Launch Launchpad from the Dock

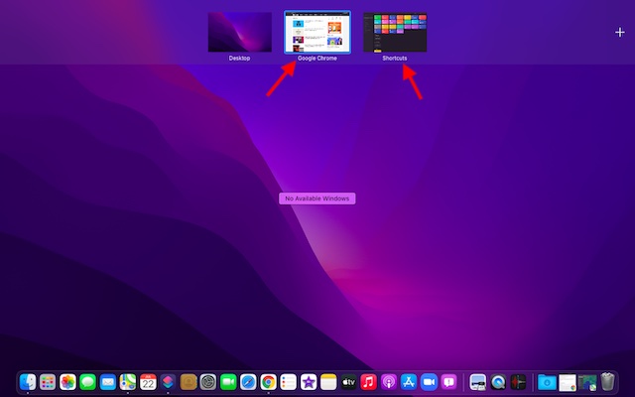(x=48, y=381)
